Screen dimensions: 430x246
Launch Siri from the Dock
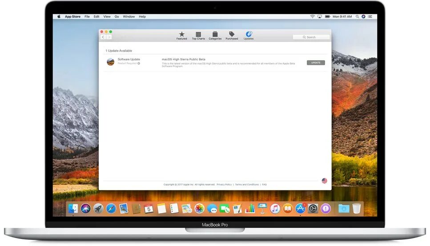click(x=85, y=208)
